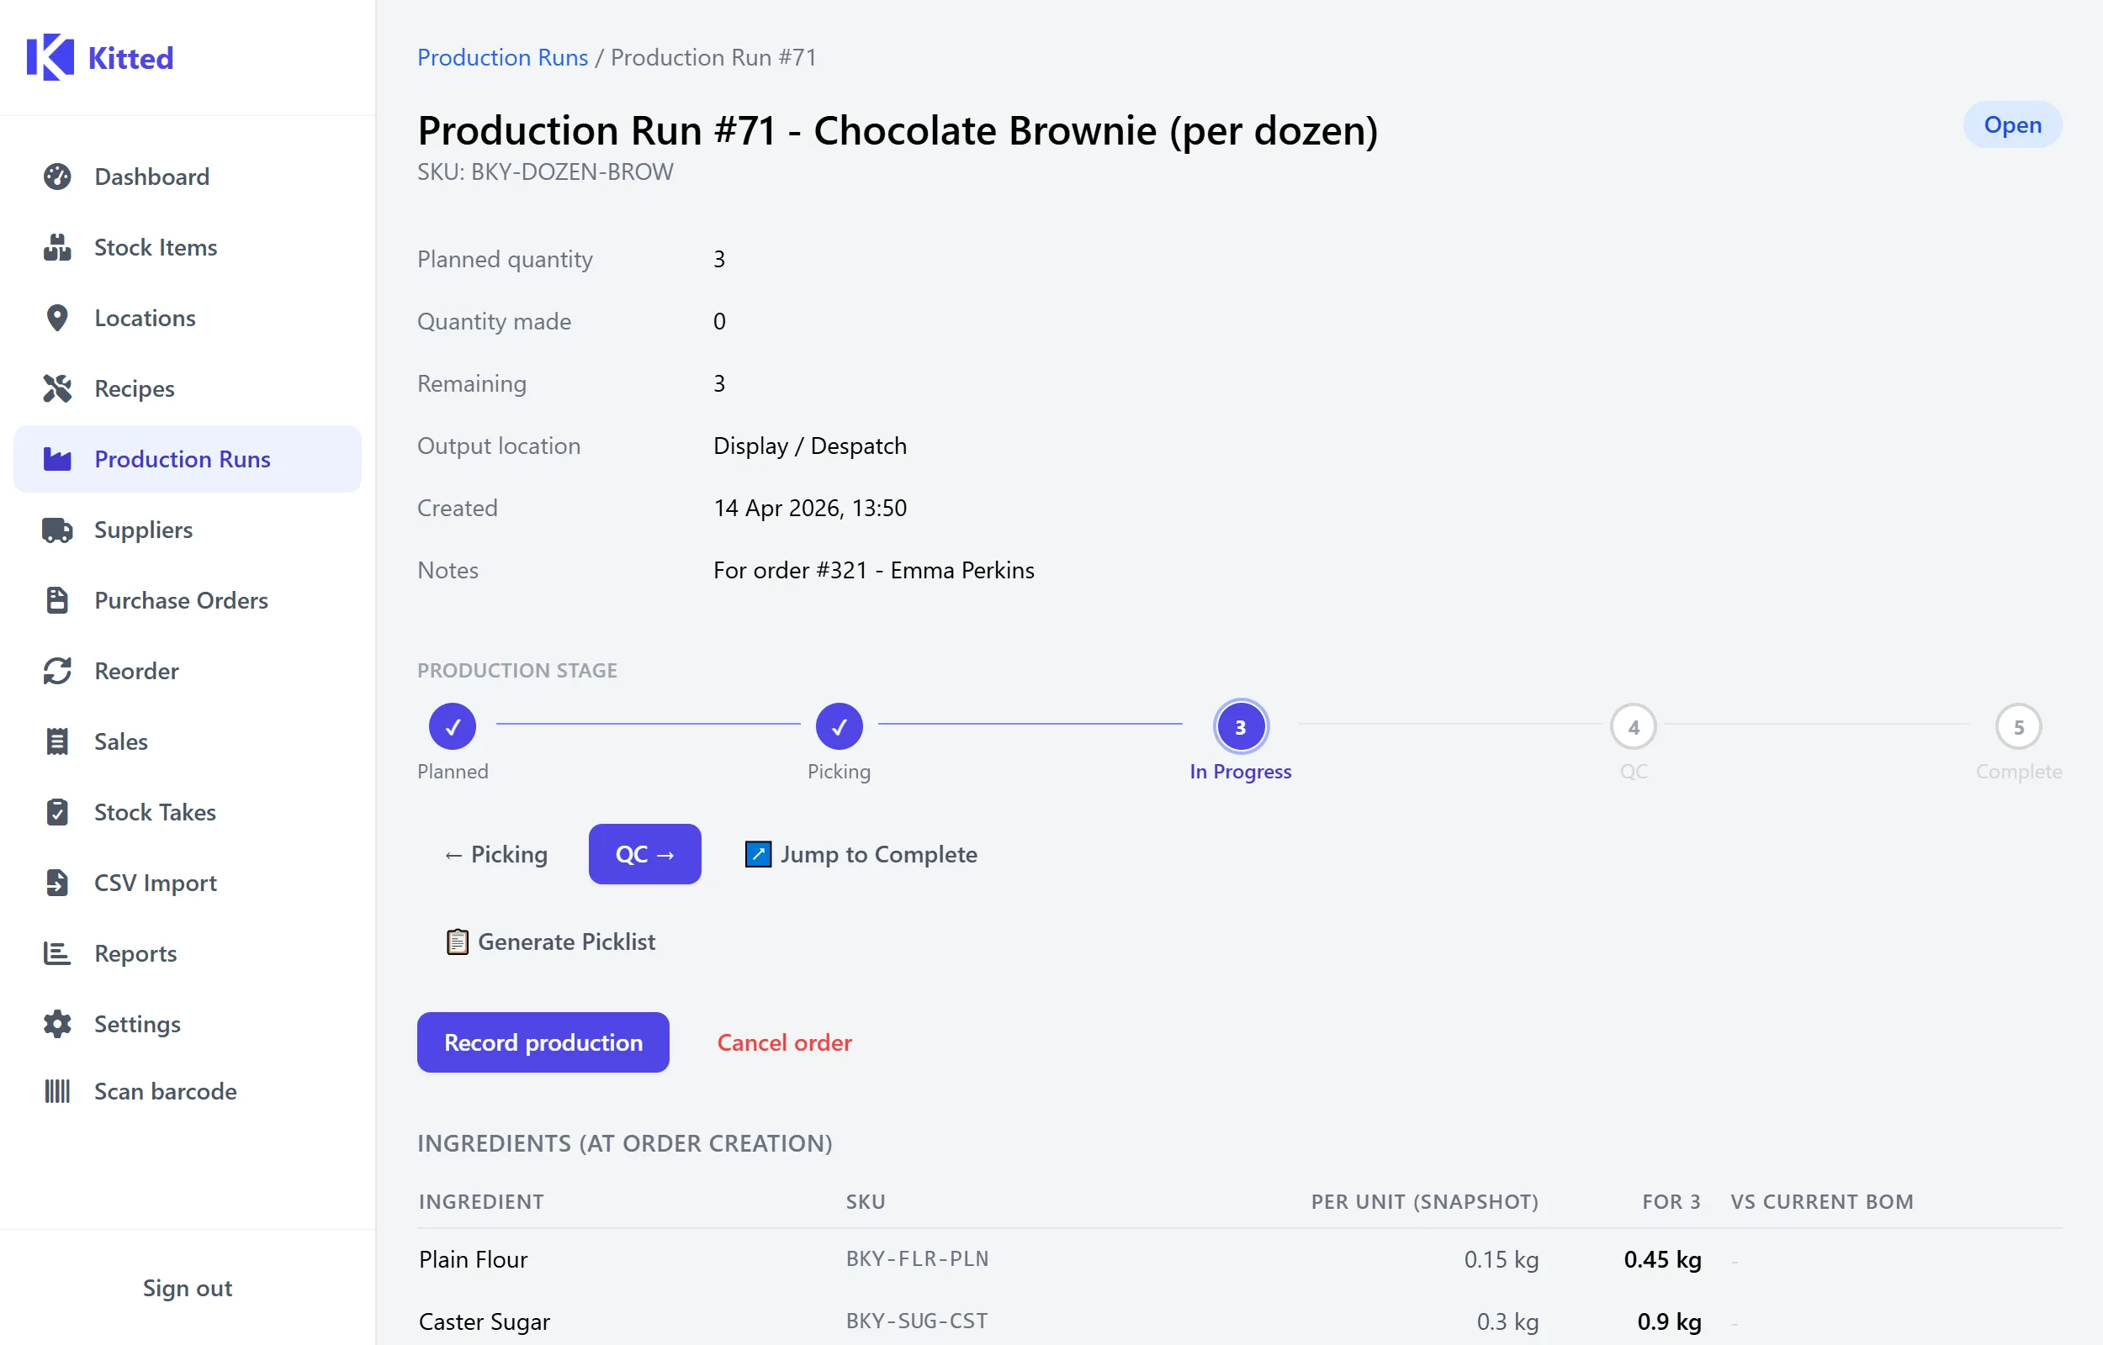The height and width of the screenshot is (1345, 2103).
Task: Sign out of Kitted
Action: (x=186, y=1287)
